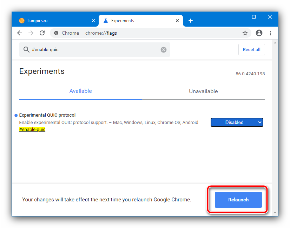Clear the flags search field
Image resolution: width=290 pixels, height=228 pixels.
click(x=164, y=50)
